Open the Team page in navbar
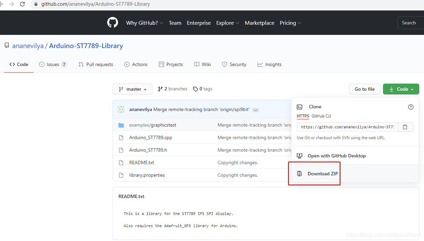This screenshot has height=241, width=424. click(x=175, y=23)
